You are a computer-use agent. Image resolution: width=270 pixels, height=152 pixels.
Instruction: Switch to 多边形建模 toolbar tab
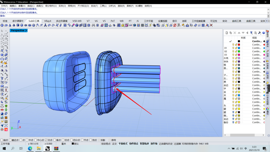62,21
